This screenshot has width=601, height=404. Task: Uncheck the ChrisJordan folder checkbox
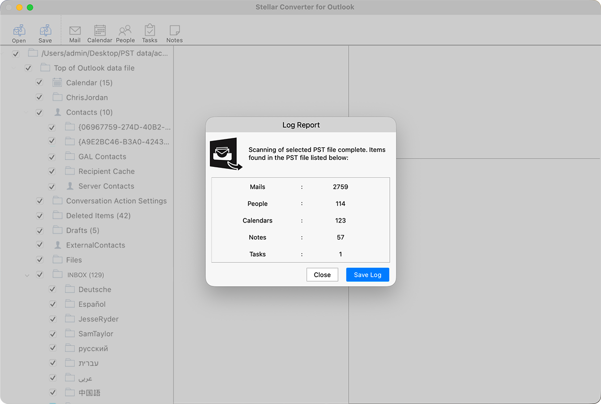40,97
